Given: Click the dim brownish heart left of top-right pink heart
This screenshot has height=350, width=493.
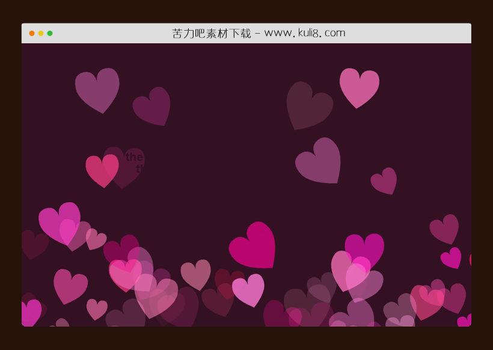Looking at the screenshot, I should 307,105.
